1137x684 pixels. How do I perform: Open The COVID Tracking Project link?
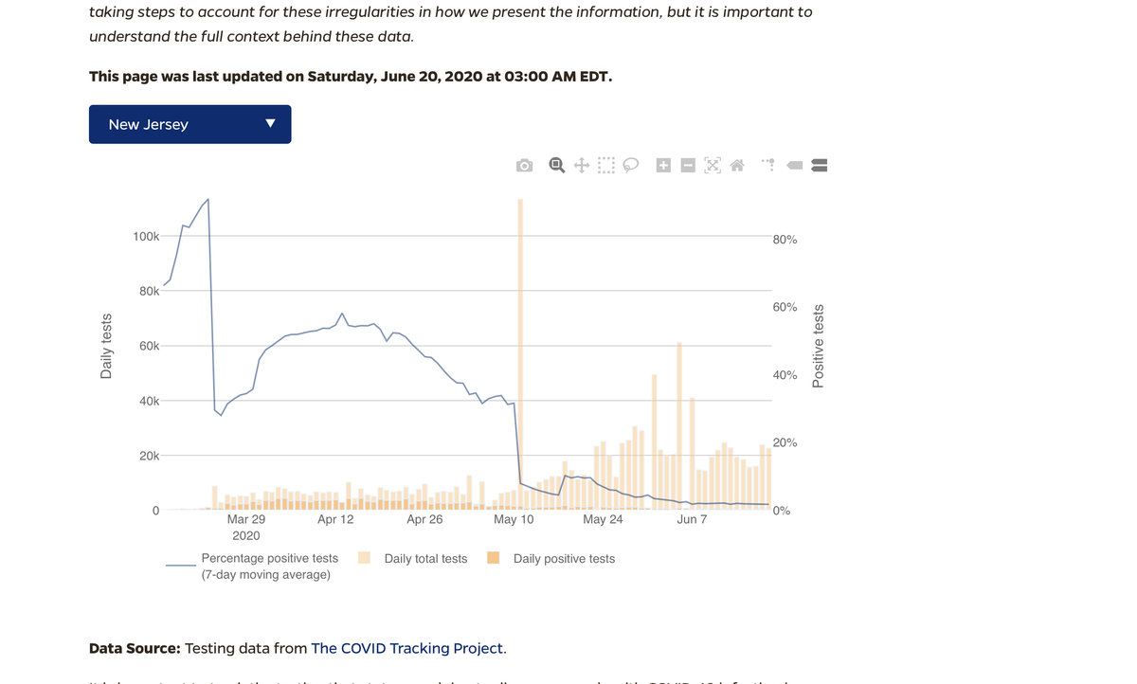pyautogui.click(x=408, y=648)
